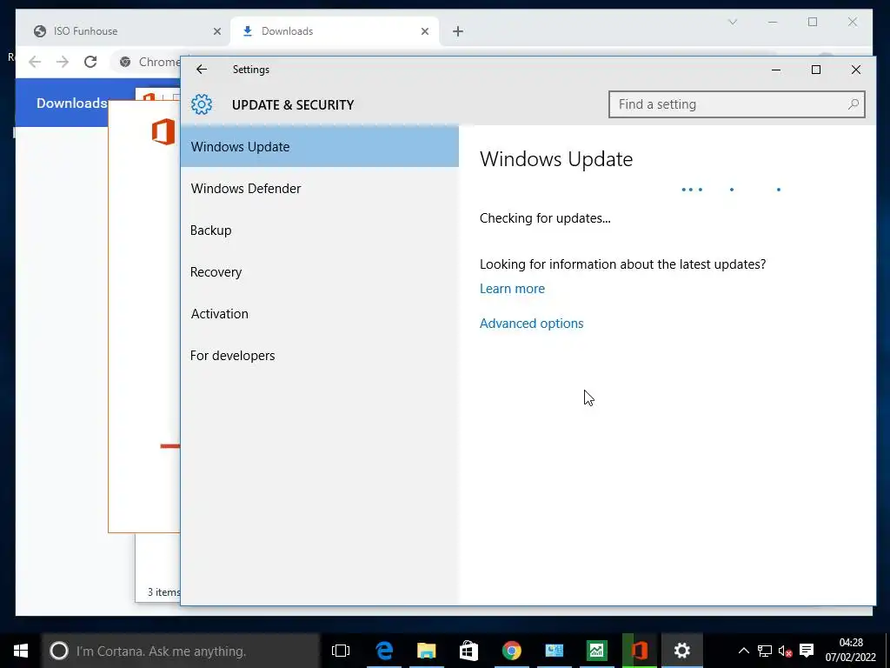Click the Office logo in the installer window
890x668 pixels.
coord(163,132)
